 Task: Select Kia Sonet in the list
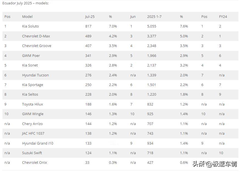(30, 65)
